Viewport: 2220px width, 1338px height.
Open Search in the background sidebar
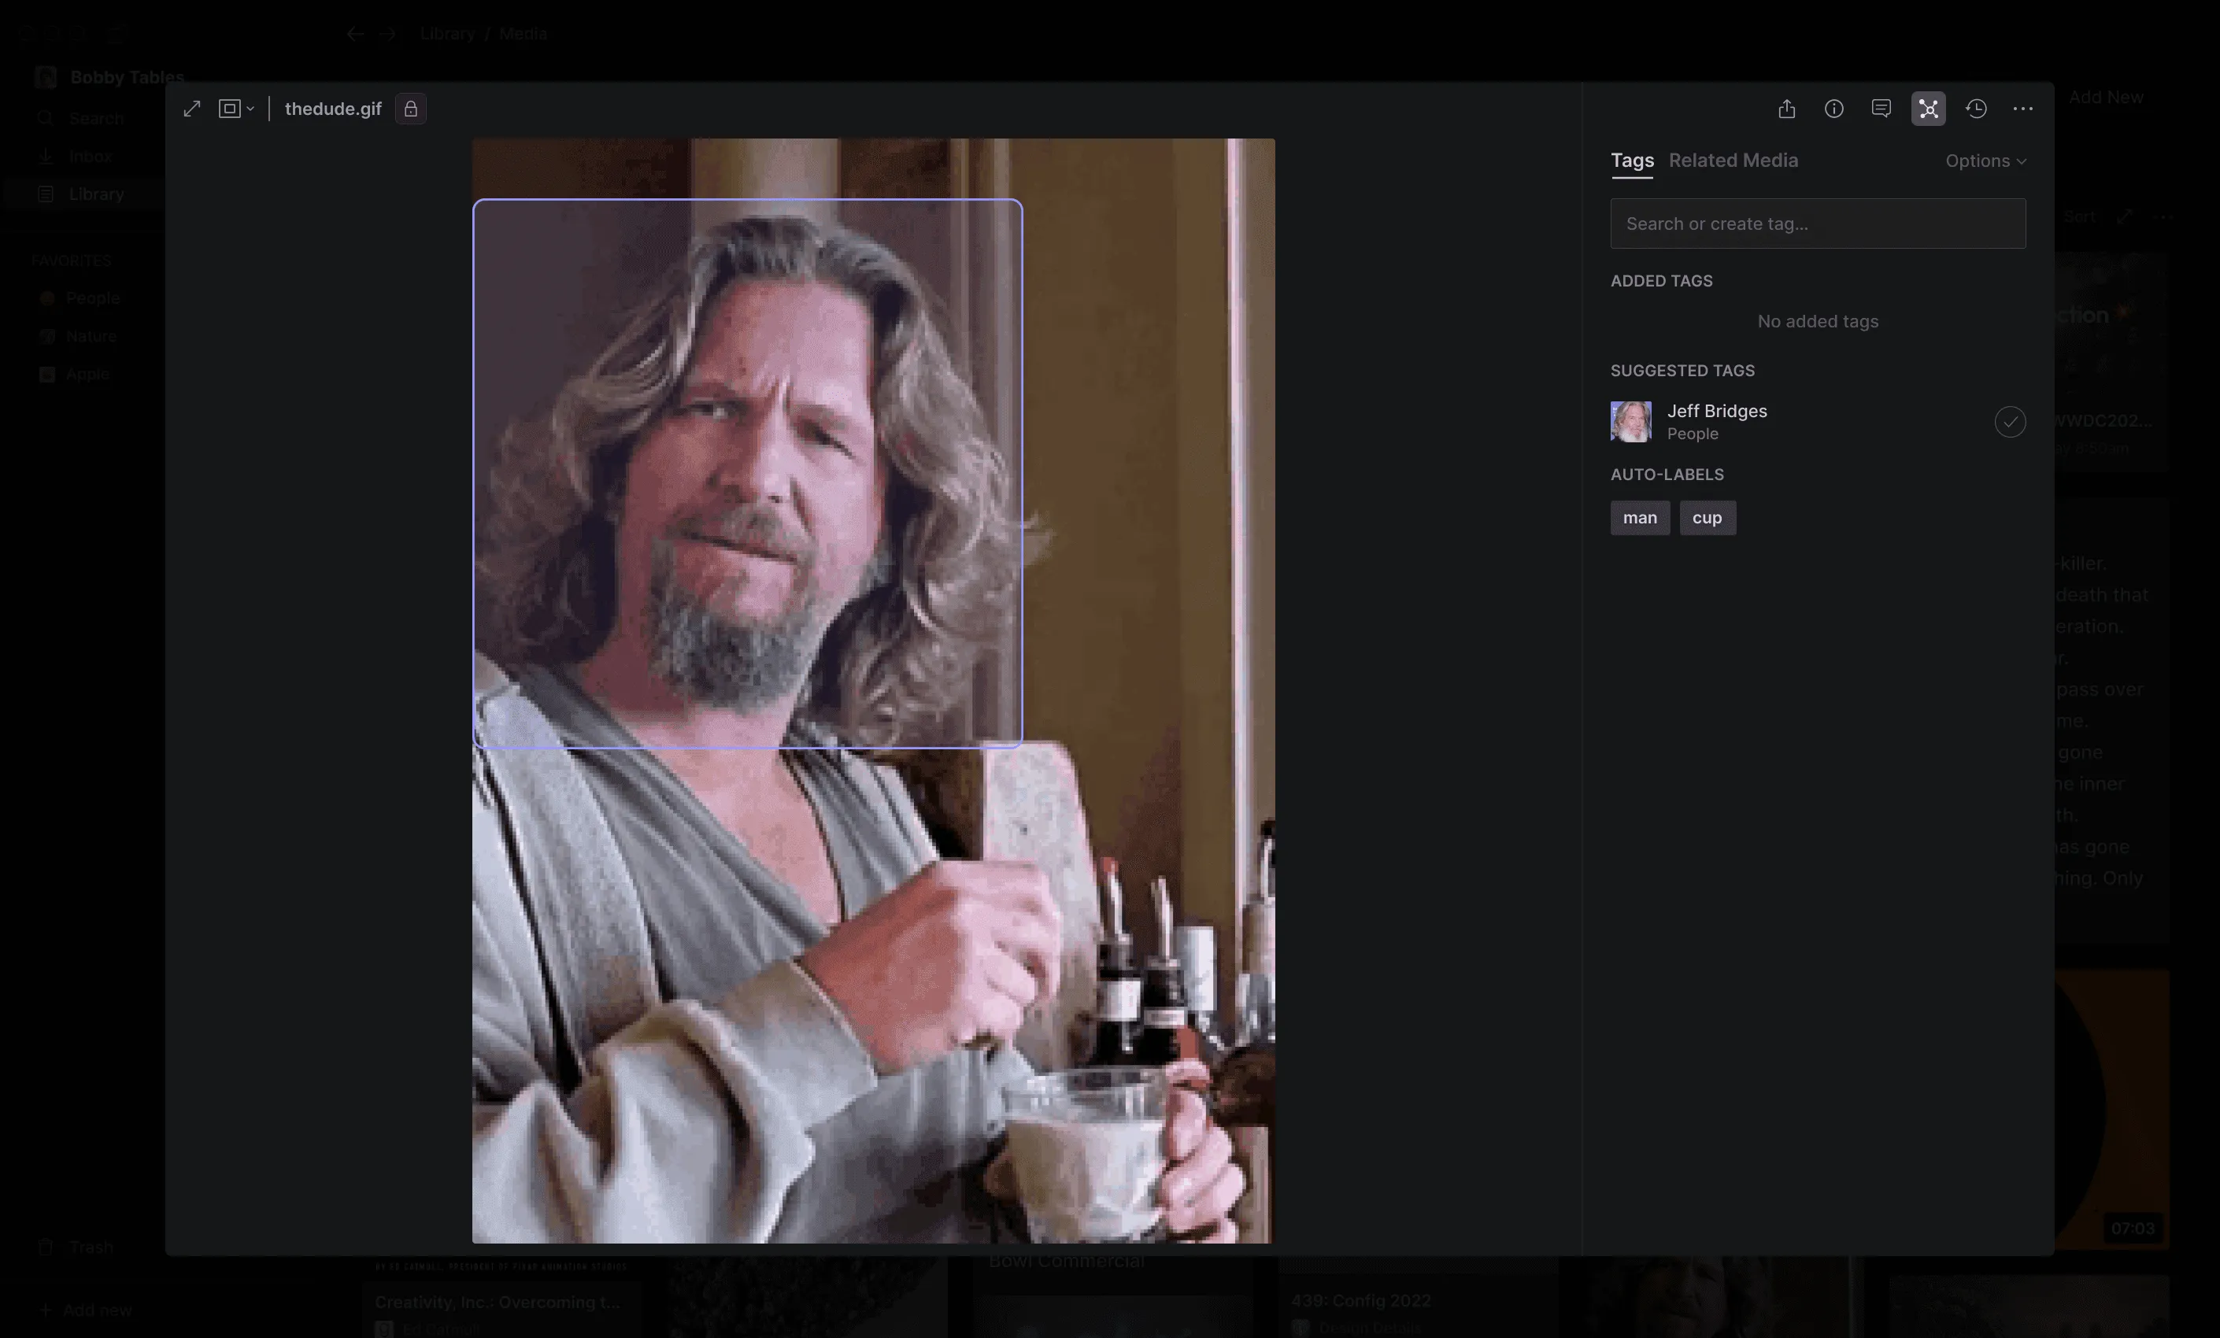(x=95, y=118)
